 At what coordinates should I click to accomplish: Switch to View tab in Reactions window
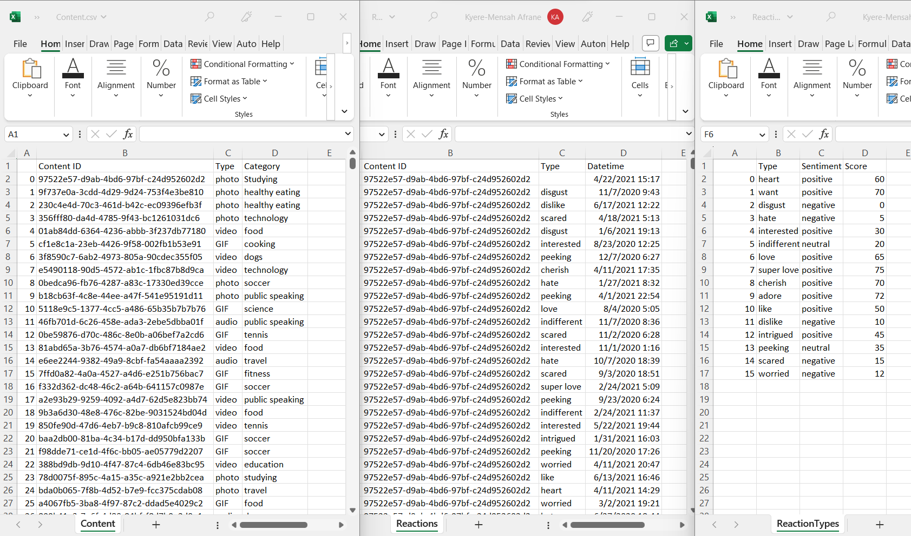tap(565, 44)
